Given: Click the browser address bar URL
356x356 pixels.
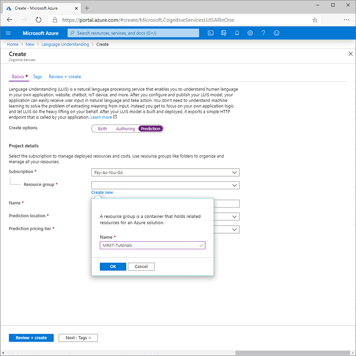Looking at the screenshot, I should [x=148, y=20].
